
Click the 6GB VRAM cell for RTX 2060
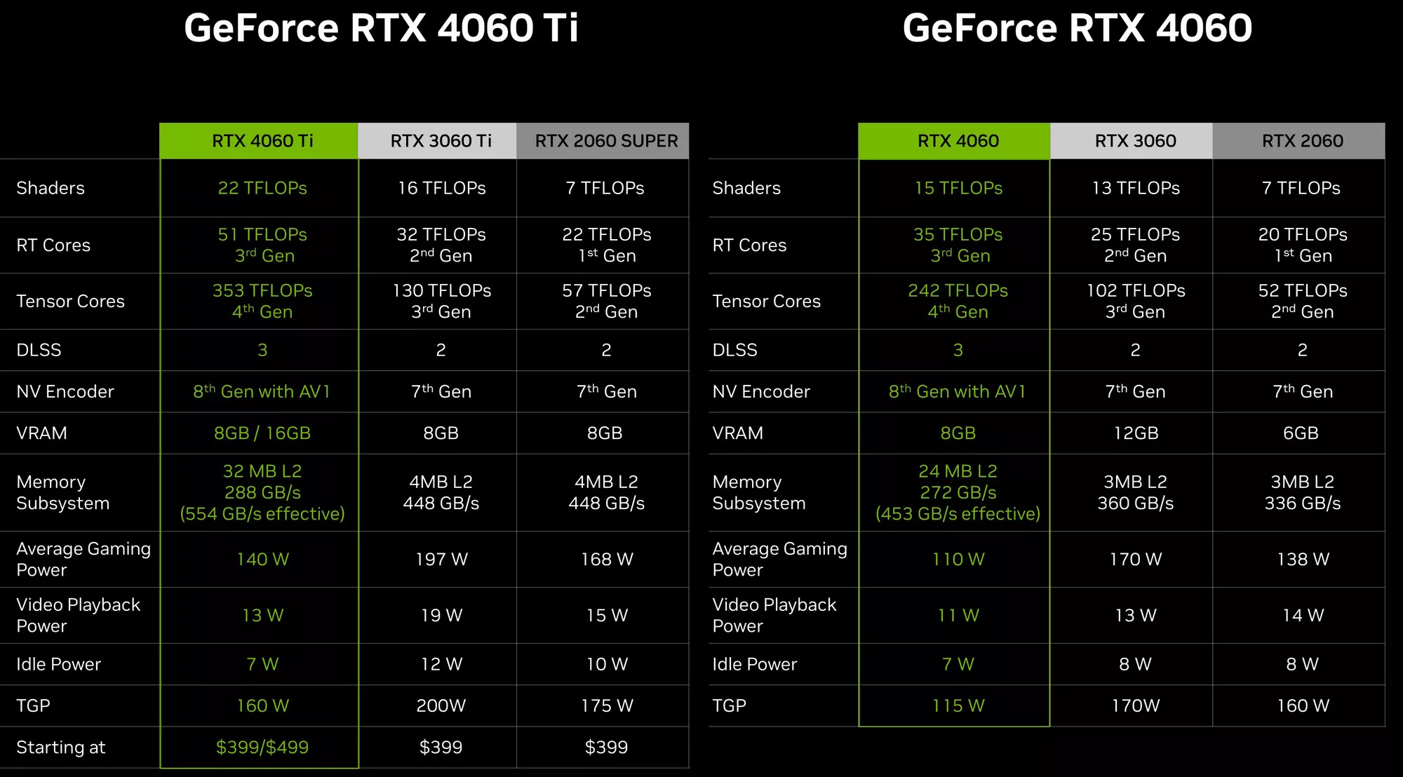point(1301,433)
